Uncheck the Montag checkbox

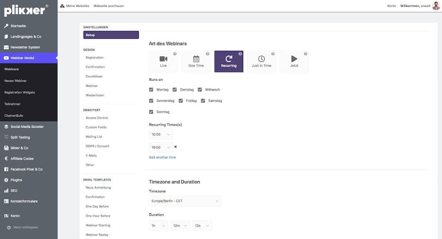[x=152, y=90]
